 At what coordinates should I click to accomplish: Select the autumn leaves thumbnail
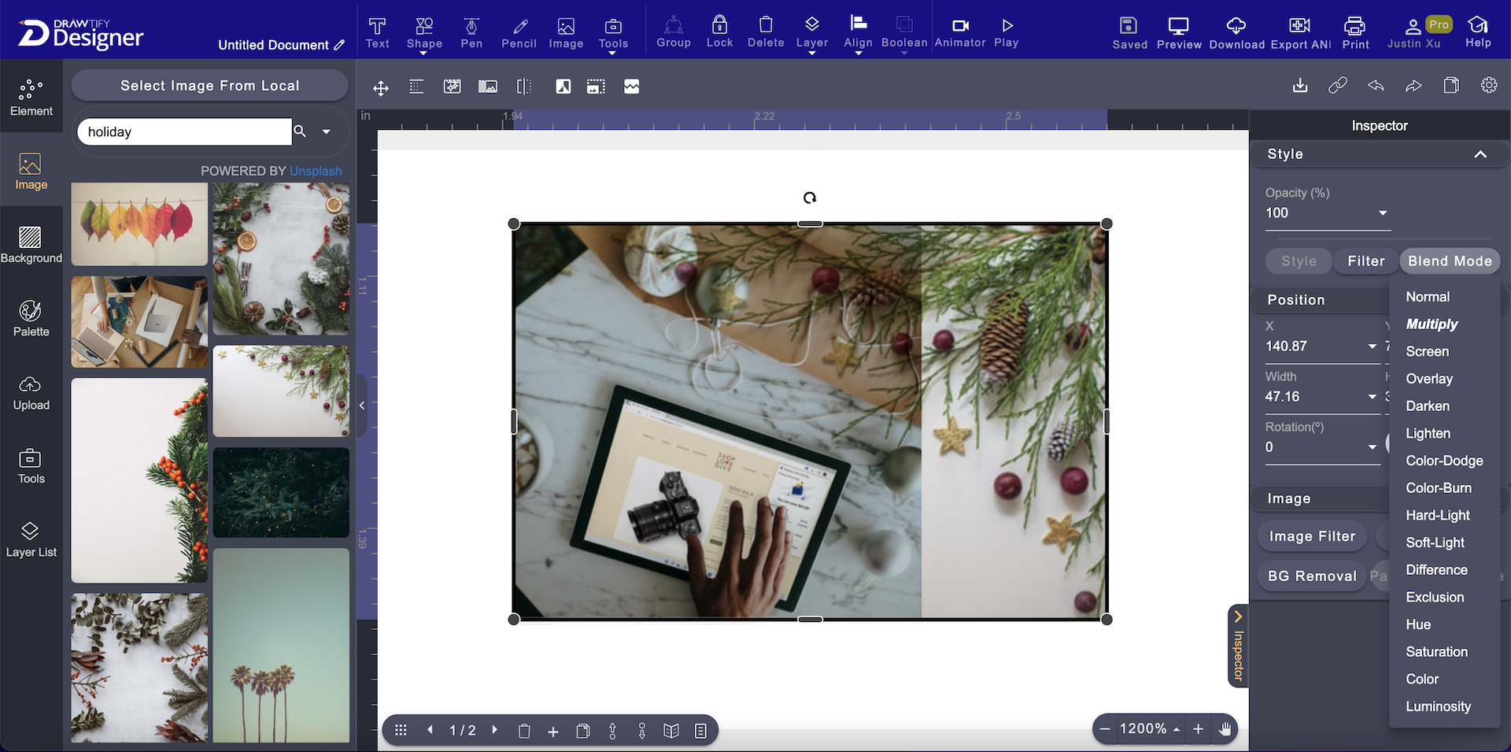point(139,224)
